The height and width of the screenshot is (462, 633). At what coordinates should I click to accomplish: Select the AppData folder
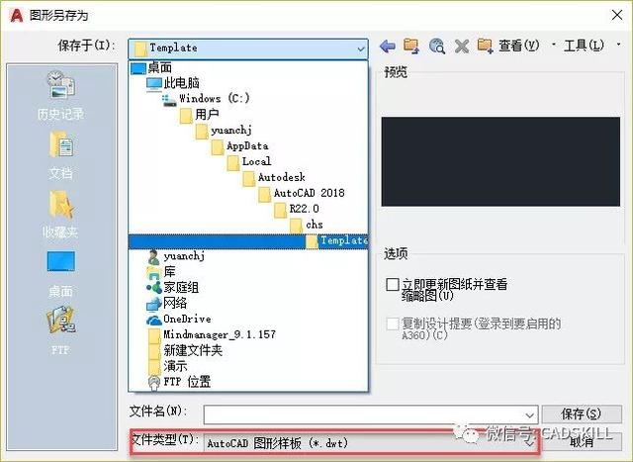point(239,146)
